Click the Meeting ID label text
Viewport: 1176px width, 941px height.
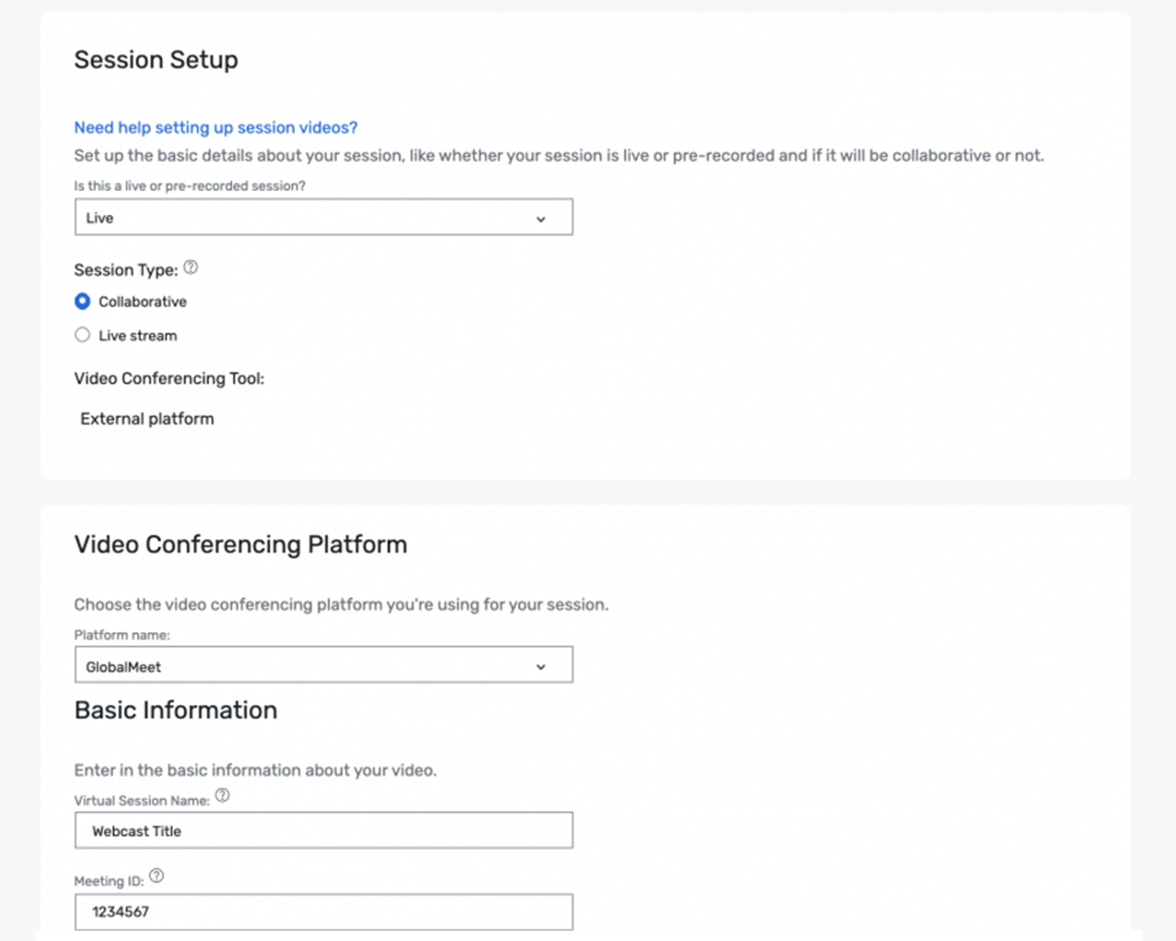pyautogui.click(x=109, y=881)
